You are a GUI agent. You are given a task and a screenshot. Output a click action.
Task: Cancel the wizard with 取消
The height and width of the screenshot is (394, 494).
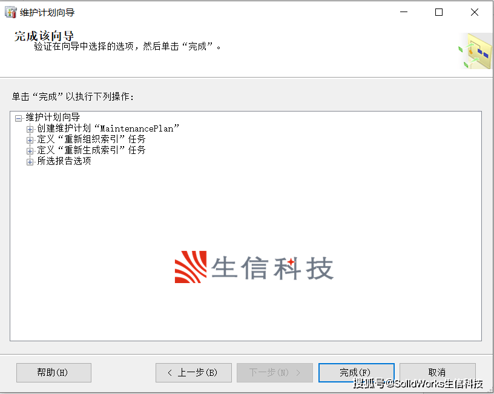(438, 373)
